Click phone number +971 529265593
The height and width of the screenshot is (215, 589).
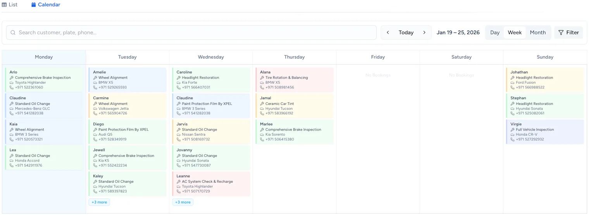point(113,88)
